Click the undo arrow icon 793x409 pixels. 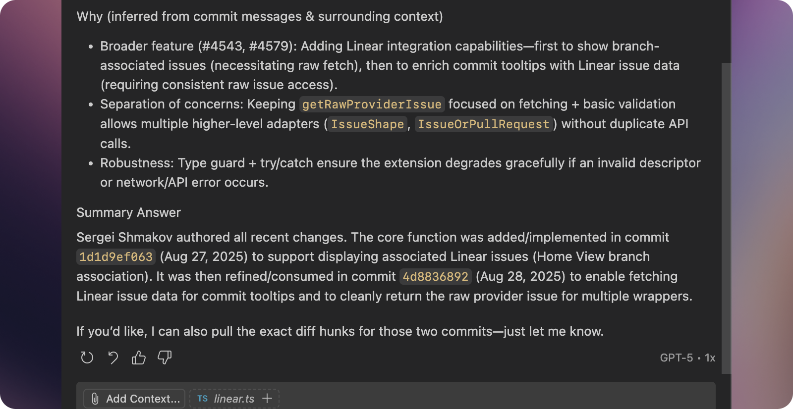coord(113,358)
